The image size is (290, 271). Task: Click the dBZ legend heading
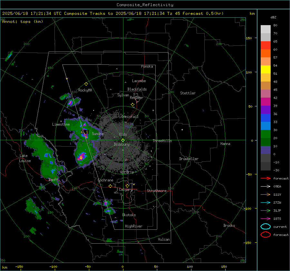pos(273,17)
